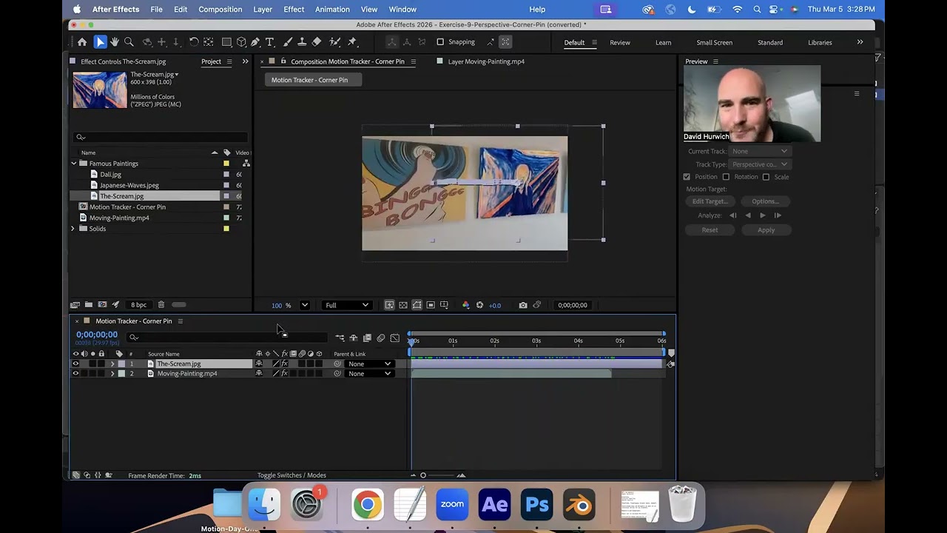Image resolution: width=947 pixels, height=533 pixels.
Task: Open parent dropdown for The-Scream.jpg layer
Action: (x=369, y=363)
